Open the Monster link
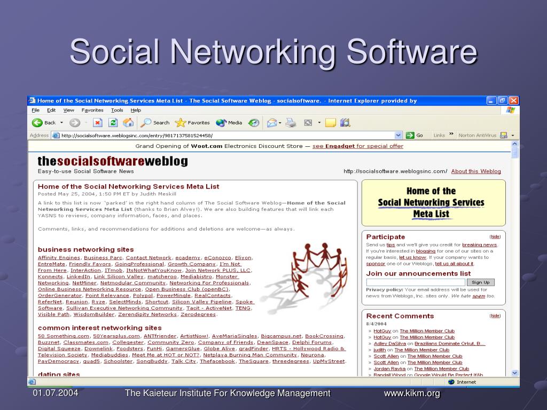This screenshot has width=547, height=410. (226, 277)
